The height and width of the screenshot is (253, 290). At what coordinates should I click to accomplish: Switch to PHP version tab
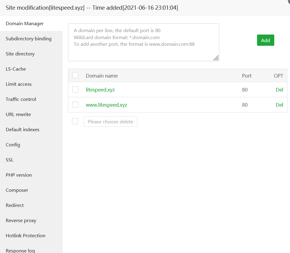(x=19, y=175)
